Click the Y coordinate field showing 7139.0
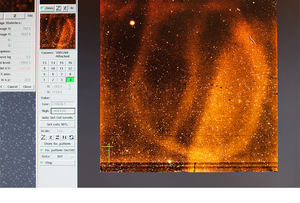The image size is (300, 203). (x=63, y=92)
